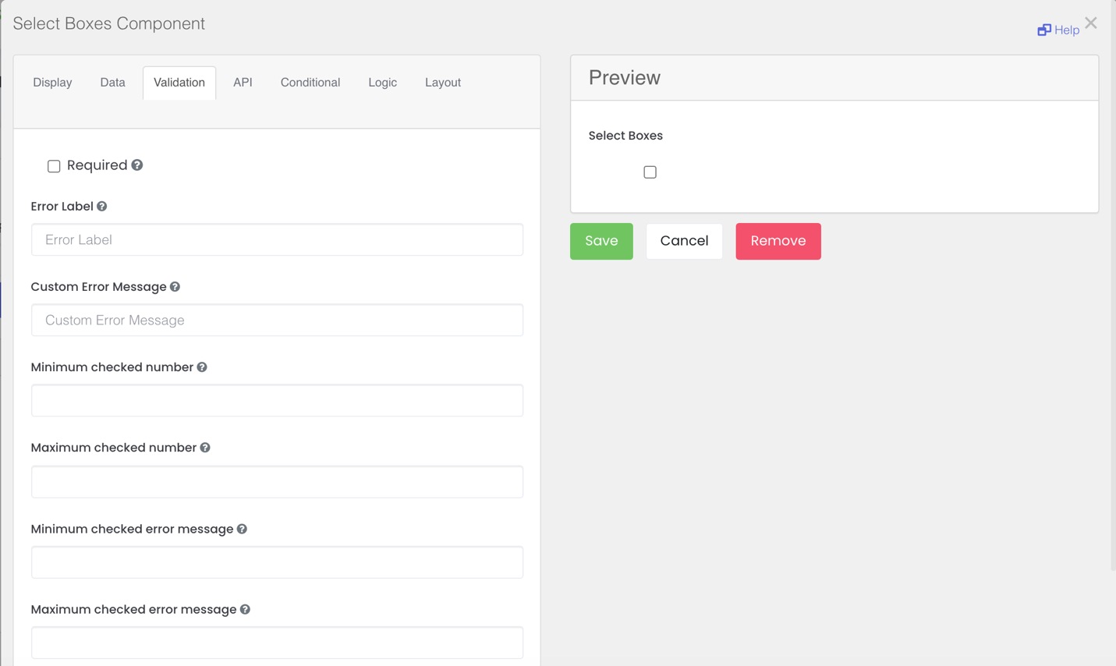Viewport: 1116px width, 666px height.
Task: Close the Select Boxes Component dialog
Action: pos(1091,23)
